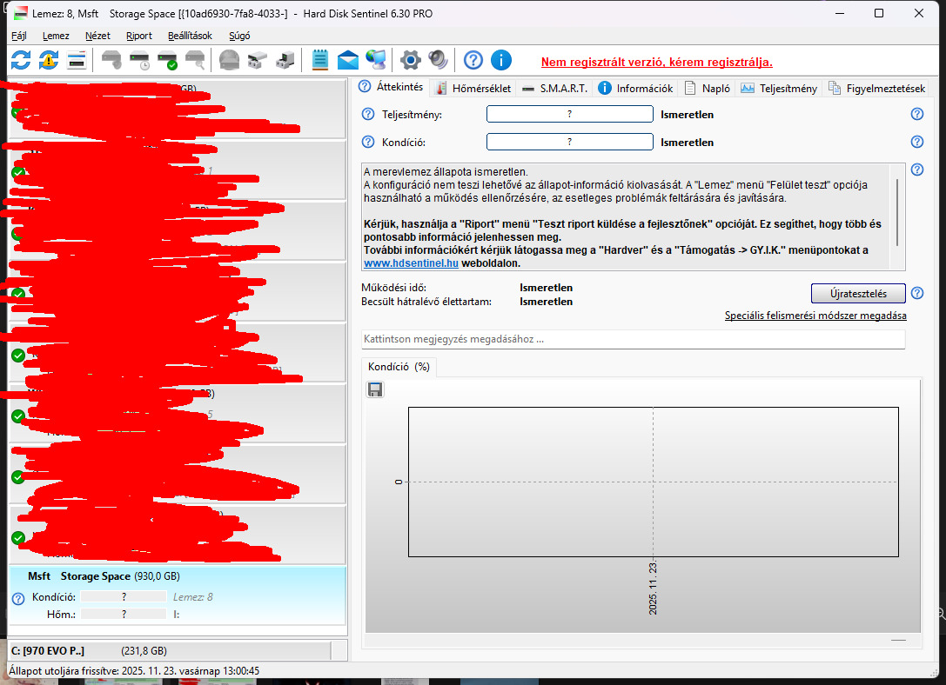Click the blue info 'i' toolbar icon
Image resolution: width=946 pixels, height=685 pixels.
501,60
